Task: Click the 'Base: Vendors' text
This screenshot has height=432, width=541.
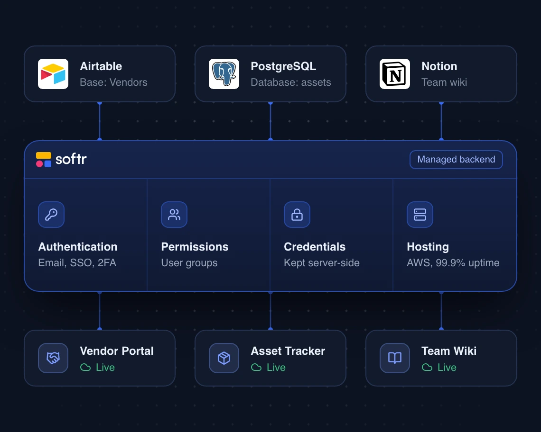Action: 113,82
